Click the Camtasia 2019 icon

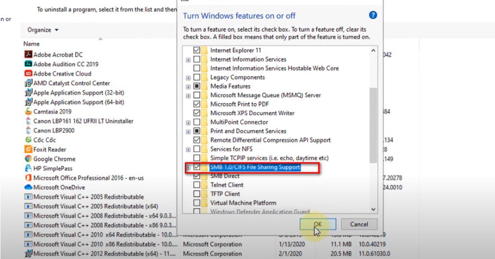click(28, 111)
